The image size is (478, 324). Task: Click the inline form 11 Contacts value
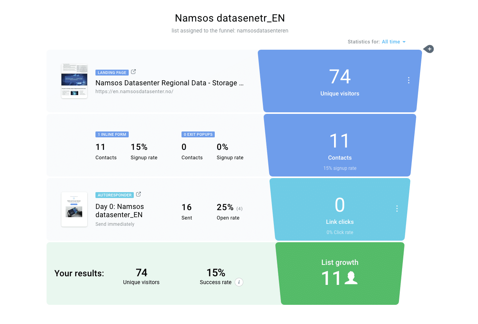click(x=101, y=147)
